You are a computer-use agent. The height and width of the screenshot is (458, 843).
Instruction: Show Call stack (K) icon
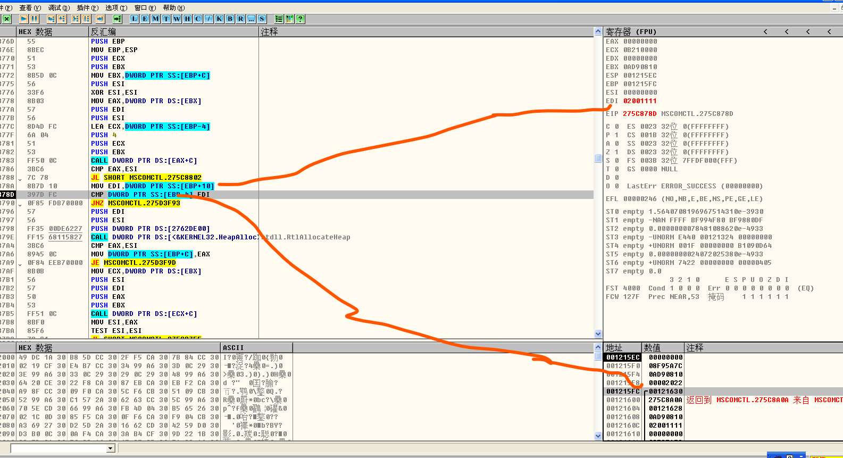point(220,19)
